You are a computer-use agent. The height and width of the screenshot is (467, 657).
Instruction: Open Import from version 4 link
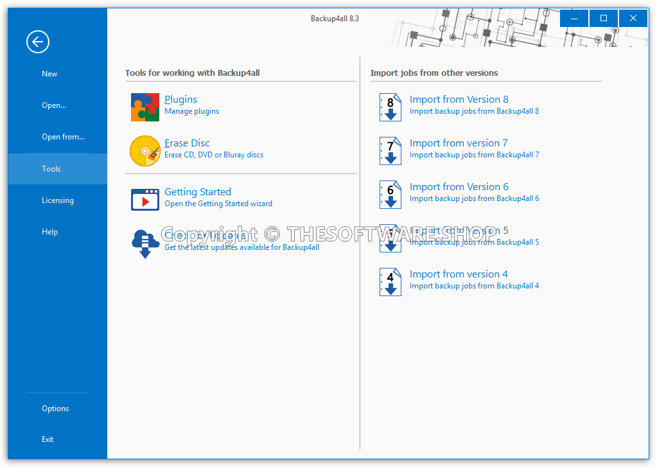(x=459, y=274)
